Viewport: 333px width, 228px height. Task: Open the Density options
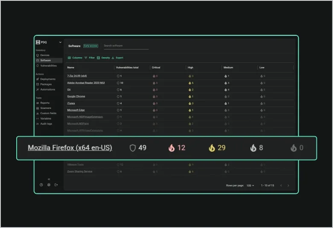103,58
